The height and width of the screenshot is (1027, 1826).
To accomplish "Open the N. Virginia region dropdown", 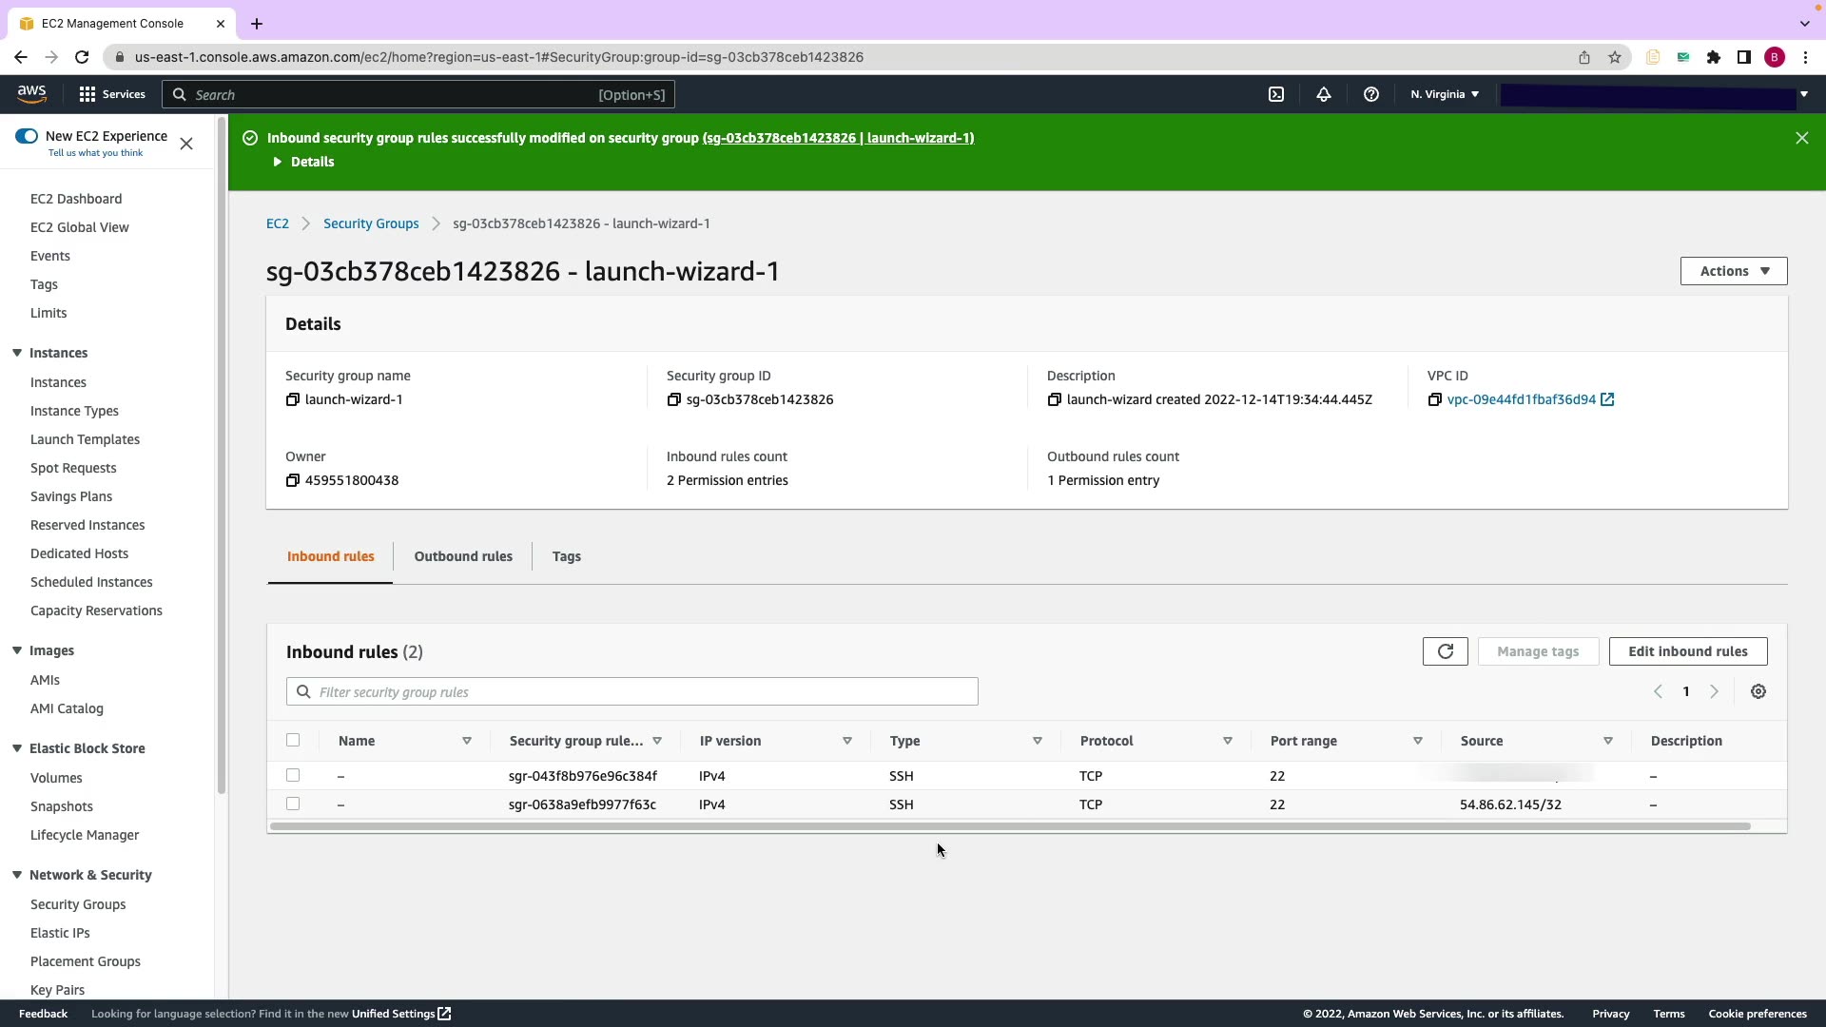I will coord(1444,94).
